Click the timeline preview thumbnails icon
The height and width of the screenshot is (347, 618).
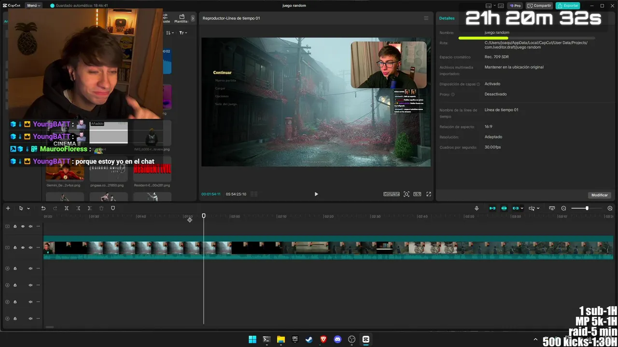[552, 208]
